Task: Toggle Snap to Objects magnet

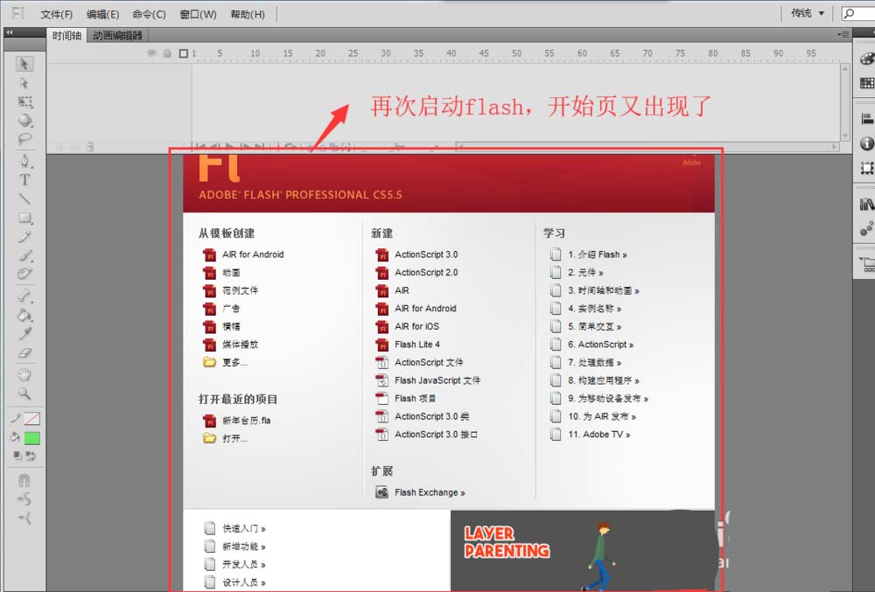Action: pos(24,480)
